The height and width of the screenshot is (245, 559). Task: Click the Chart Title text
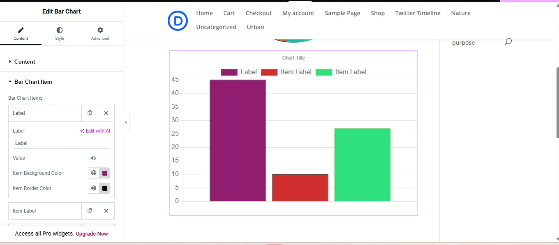tap(293, 58)
